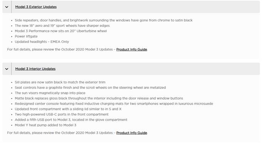Click the 'Updated headlights – EMEA Only' bullet

tap(42, 42)
